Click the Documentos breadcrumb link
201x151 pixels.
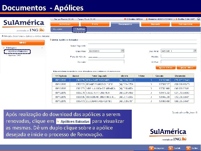18,36
